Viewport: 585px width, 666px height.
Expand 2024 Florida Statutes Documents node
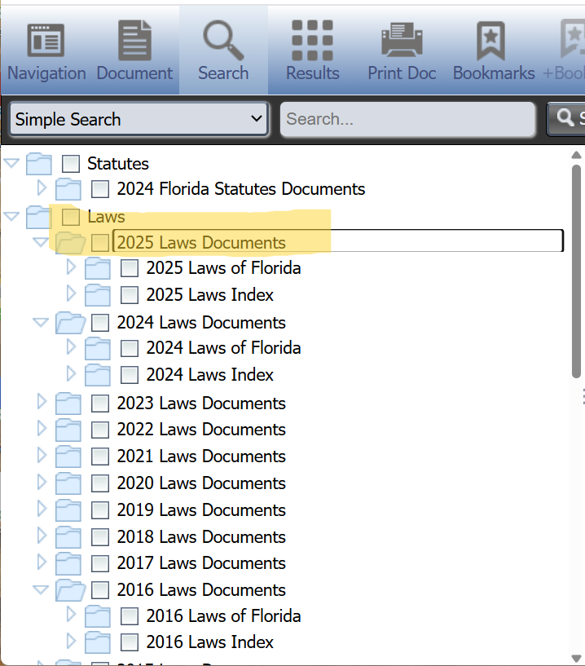(42, 187)
